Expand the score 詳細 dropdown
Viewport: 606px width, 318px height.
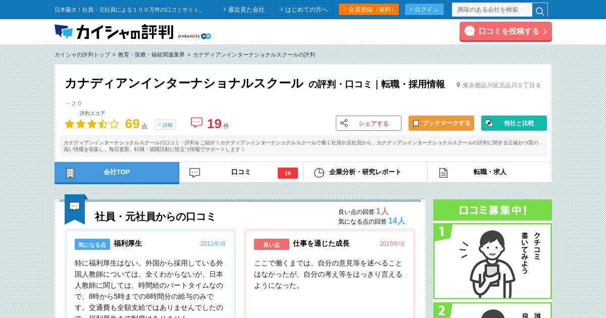(x=165, y=125)
